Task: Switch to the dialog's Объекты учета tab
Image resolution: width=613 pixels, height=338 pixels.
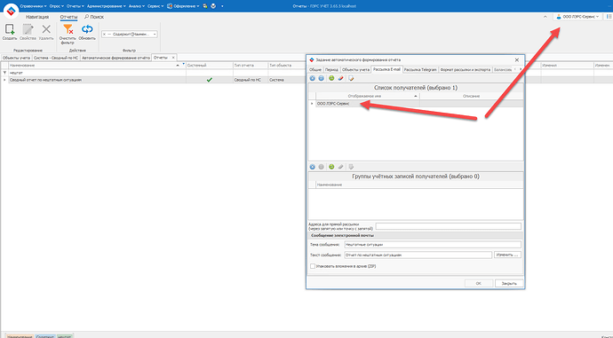Action: tap(355, 69)
